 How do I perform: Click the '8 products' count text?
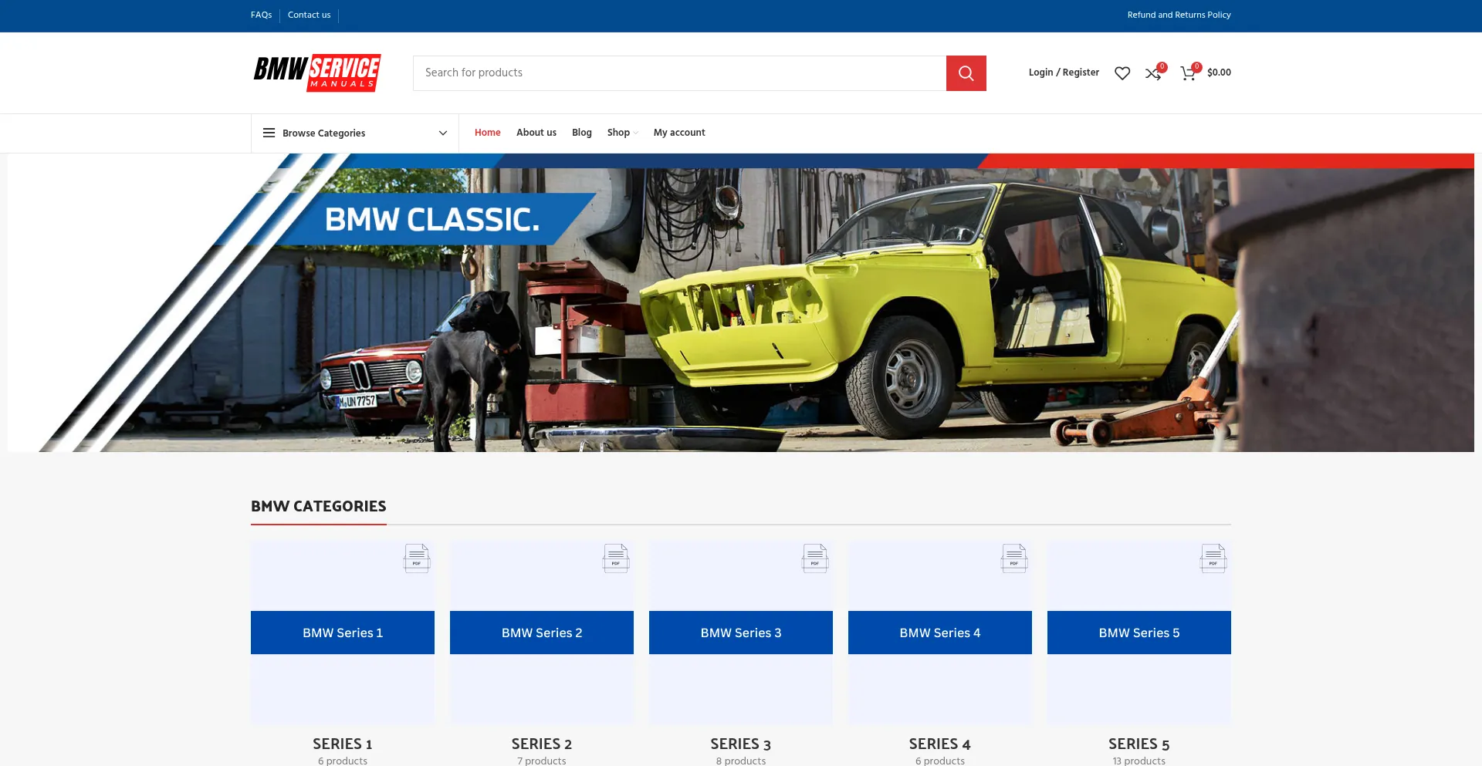tap(741, 761)
